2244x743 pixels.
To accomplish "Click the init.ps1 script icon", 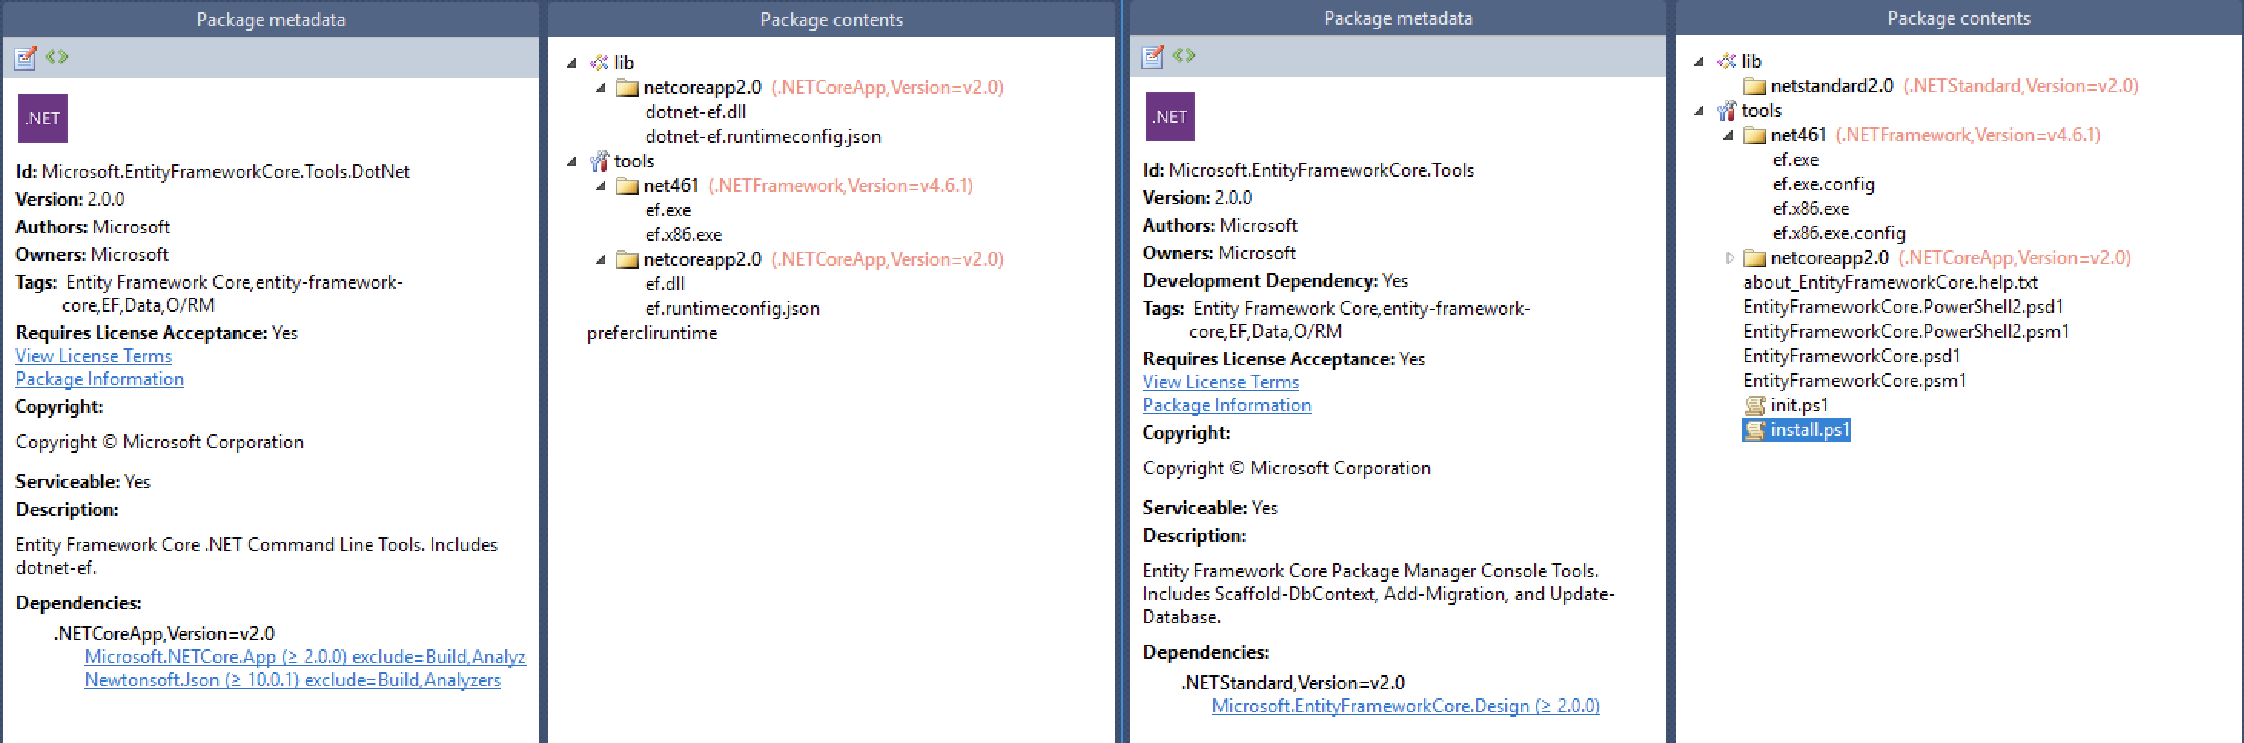I will [1756, 405].
